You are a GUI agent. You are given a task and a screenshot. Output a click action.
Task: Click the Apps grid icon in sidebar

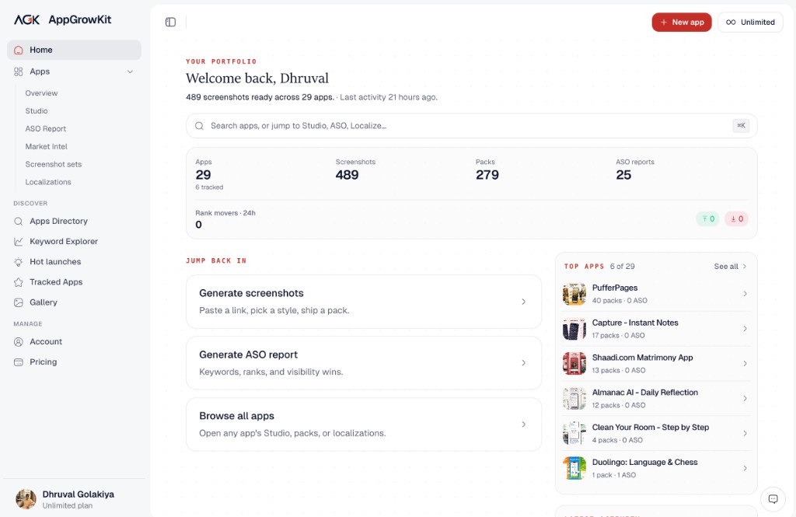[x=19, y=72]
